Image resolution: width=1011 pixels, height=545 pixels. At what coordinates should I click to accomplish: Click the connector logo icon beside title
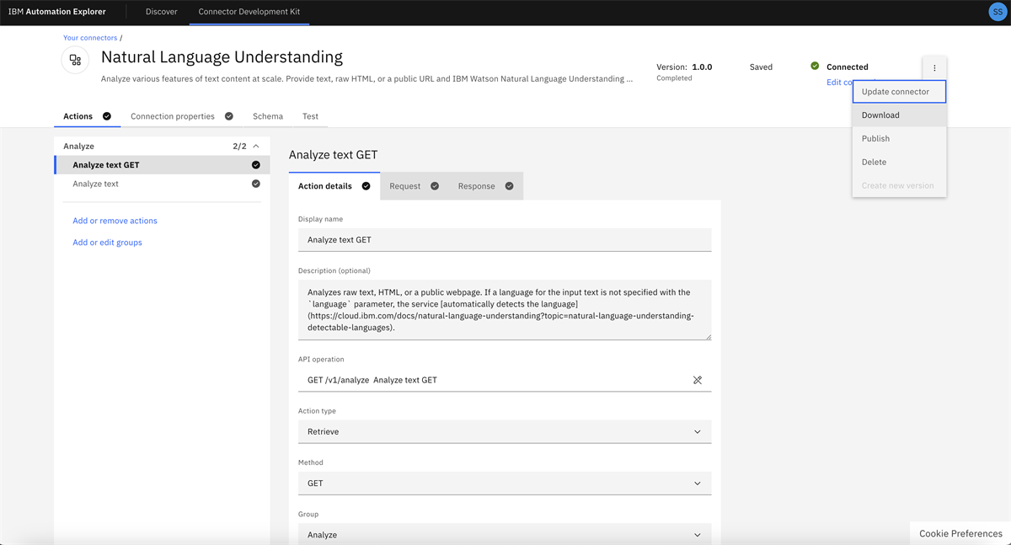tap(75, 60)
